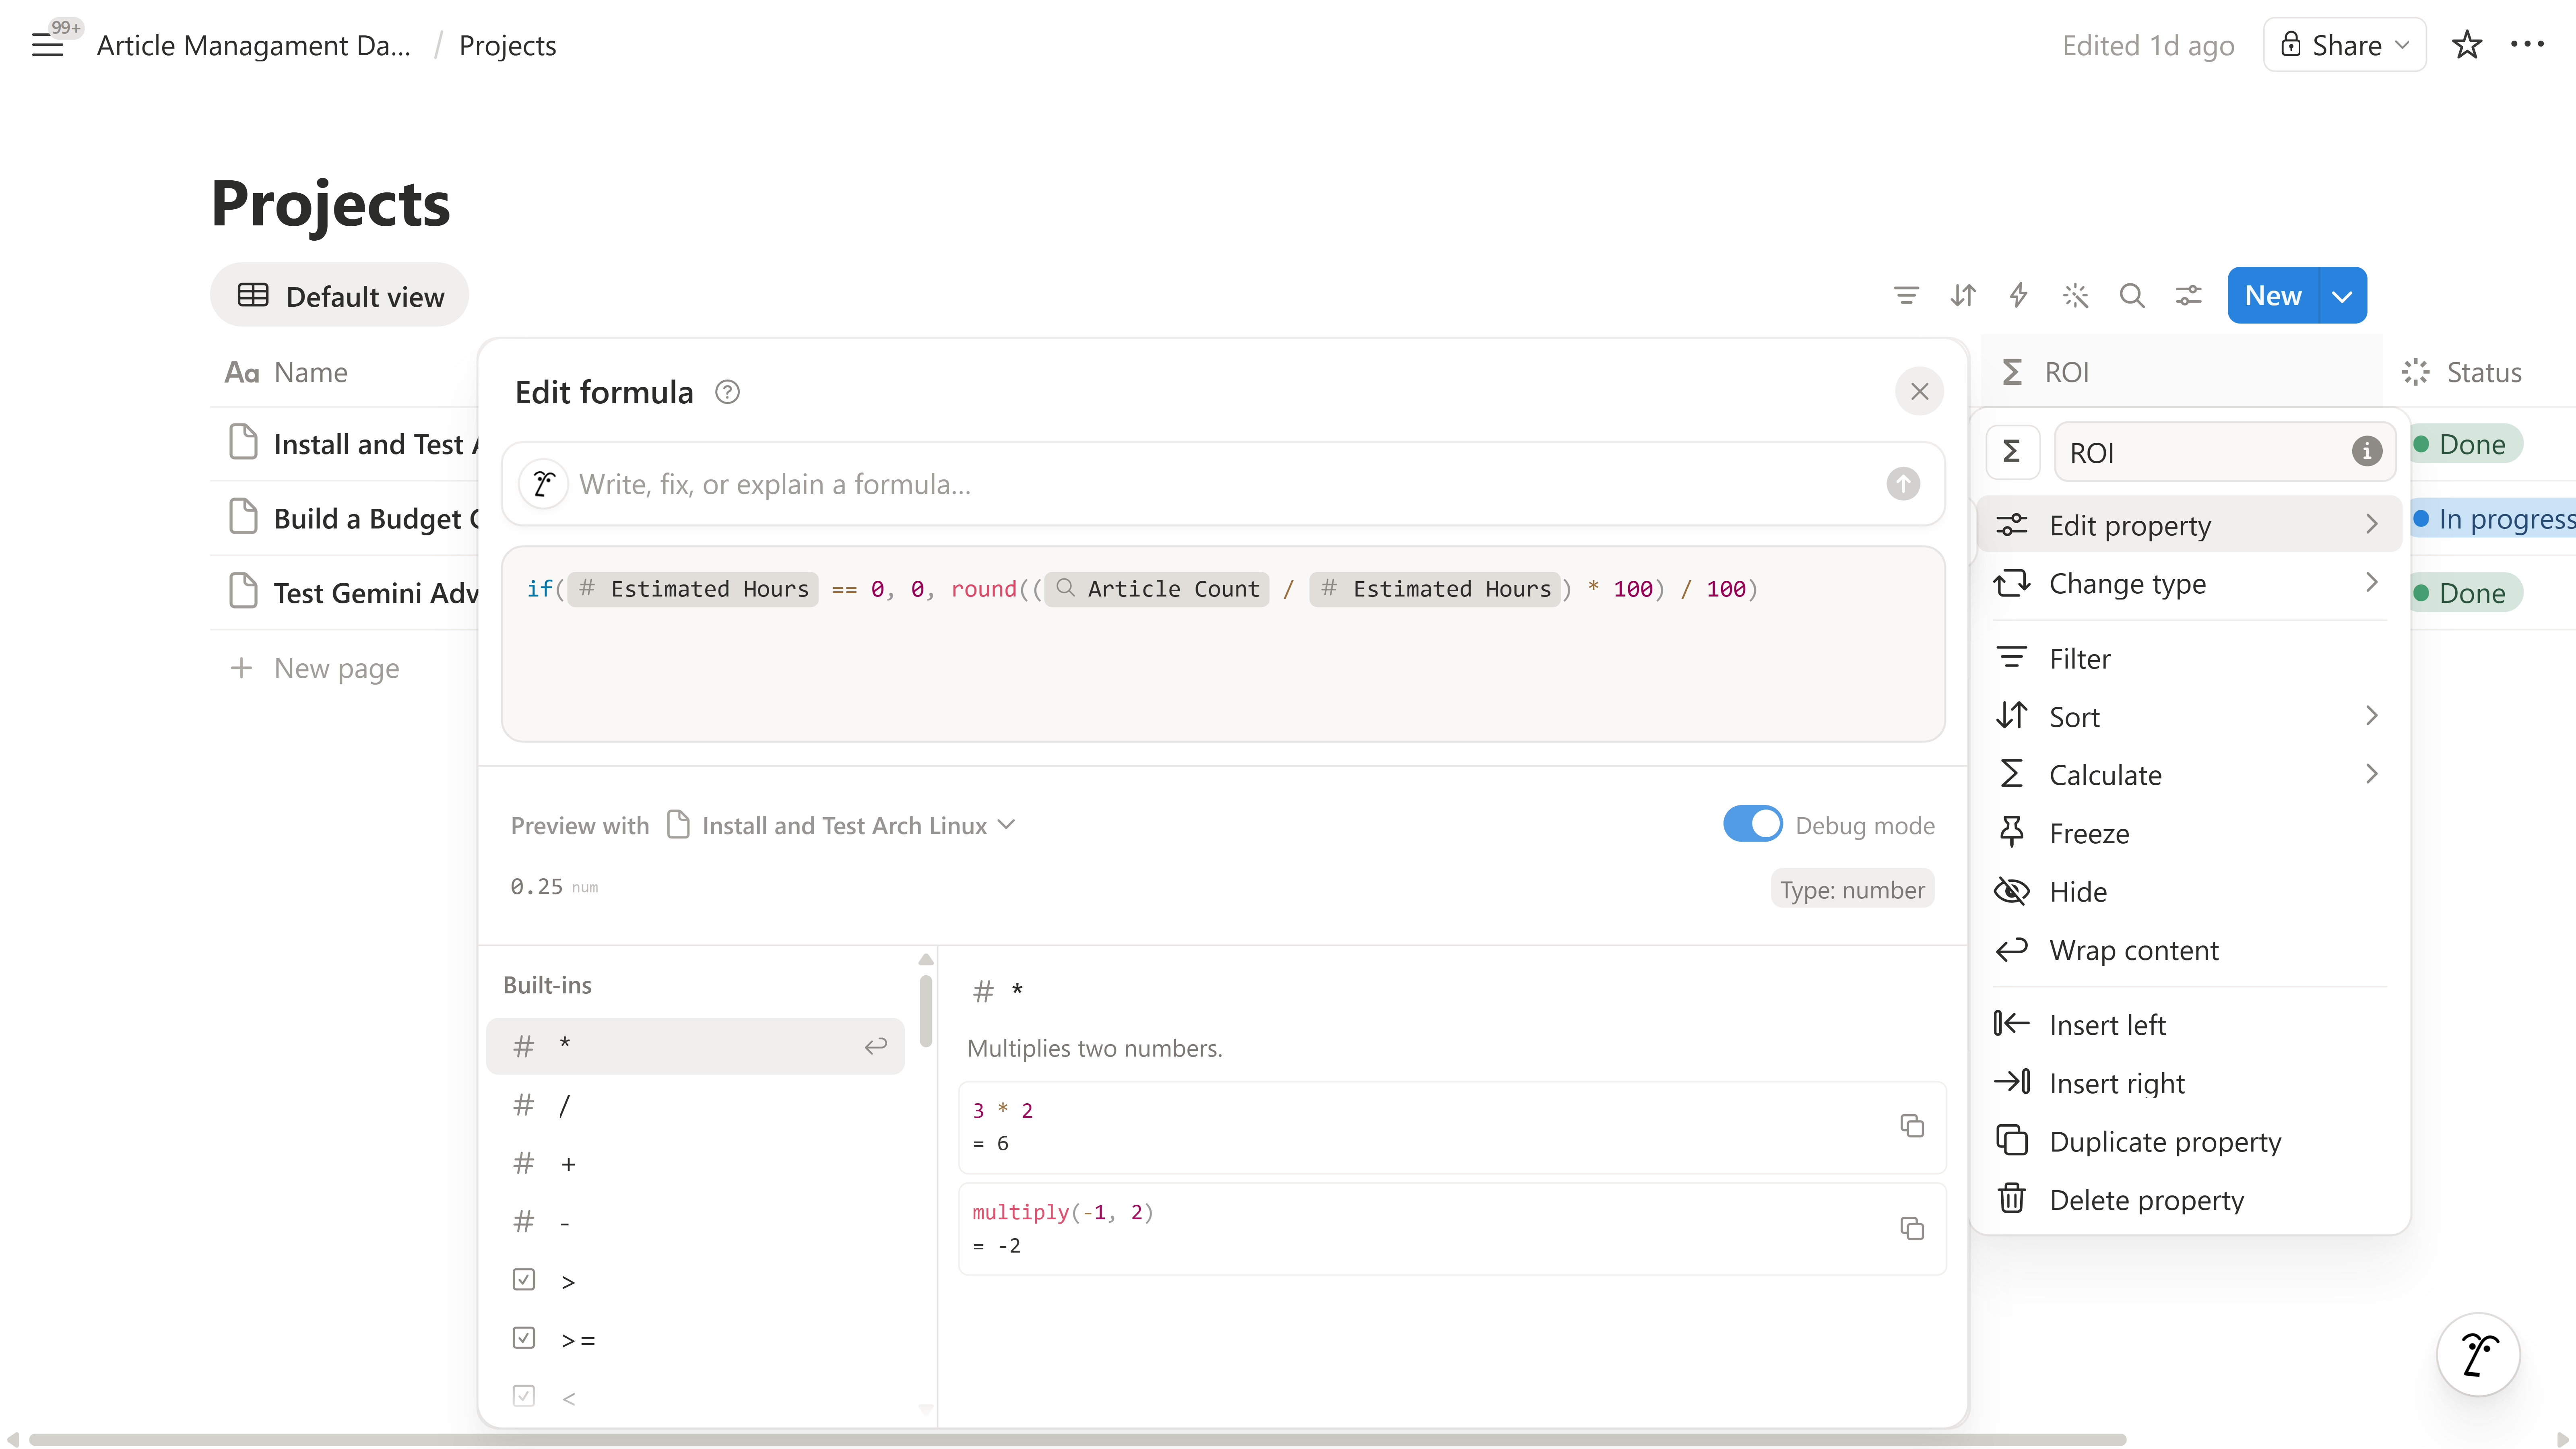Expand Calculate submenu
The height and width of the screenshot is (1449, 2576).
[x=2190, y=775]
